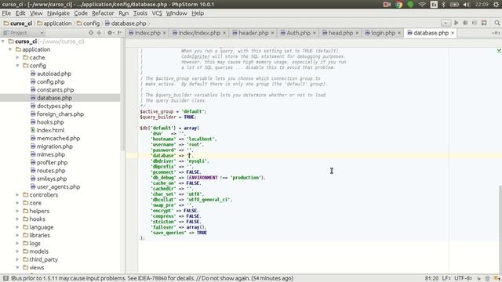Switch to the login.php tab
502x282 pixels.
(383, 33)
